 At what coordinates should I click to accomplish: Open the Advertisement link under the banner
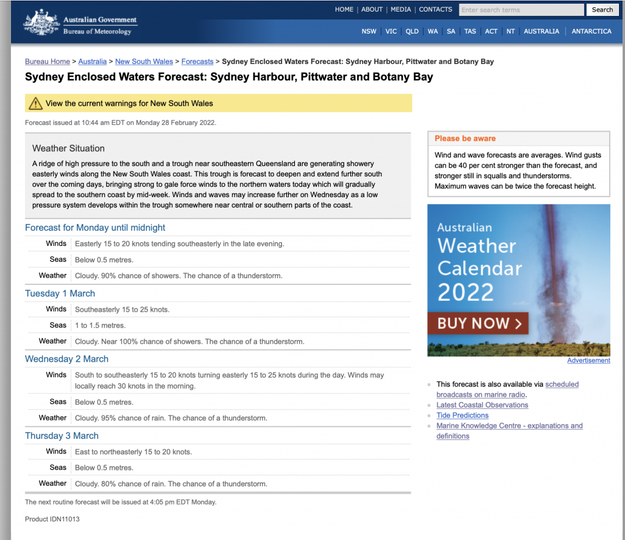[588, 360]
